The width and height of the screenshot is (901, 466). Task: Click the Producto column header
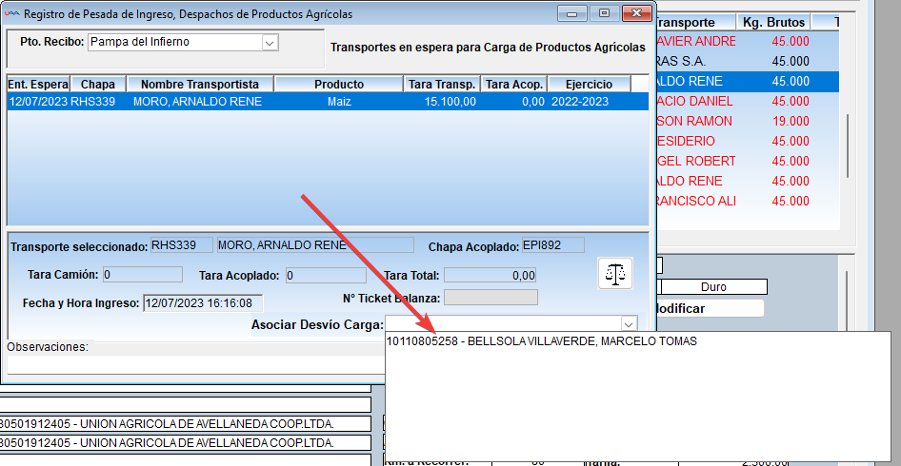[339, 85]
